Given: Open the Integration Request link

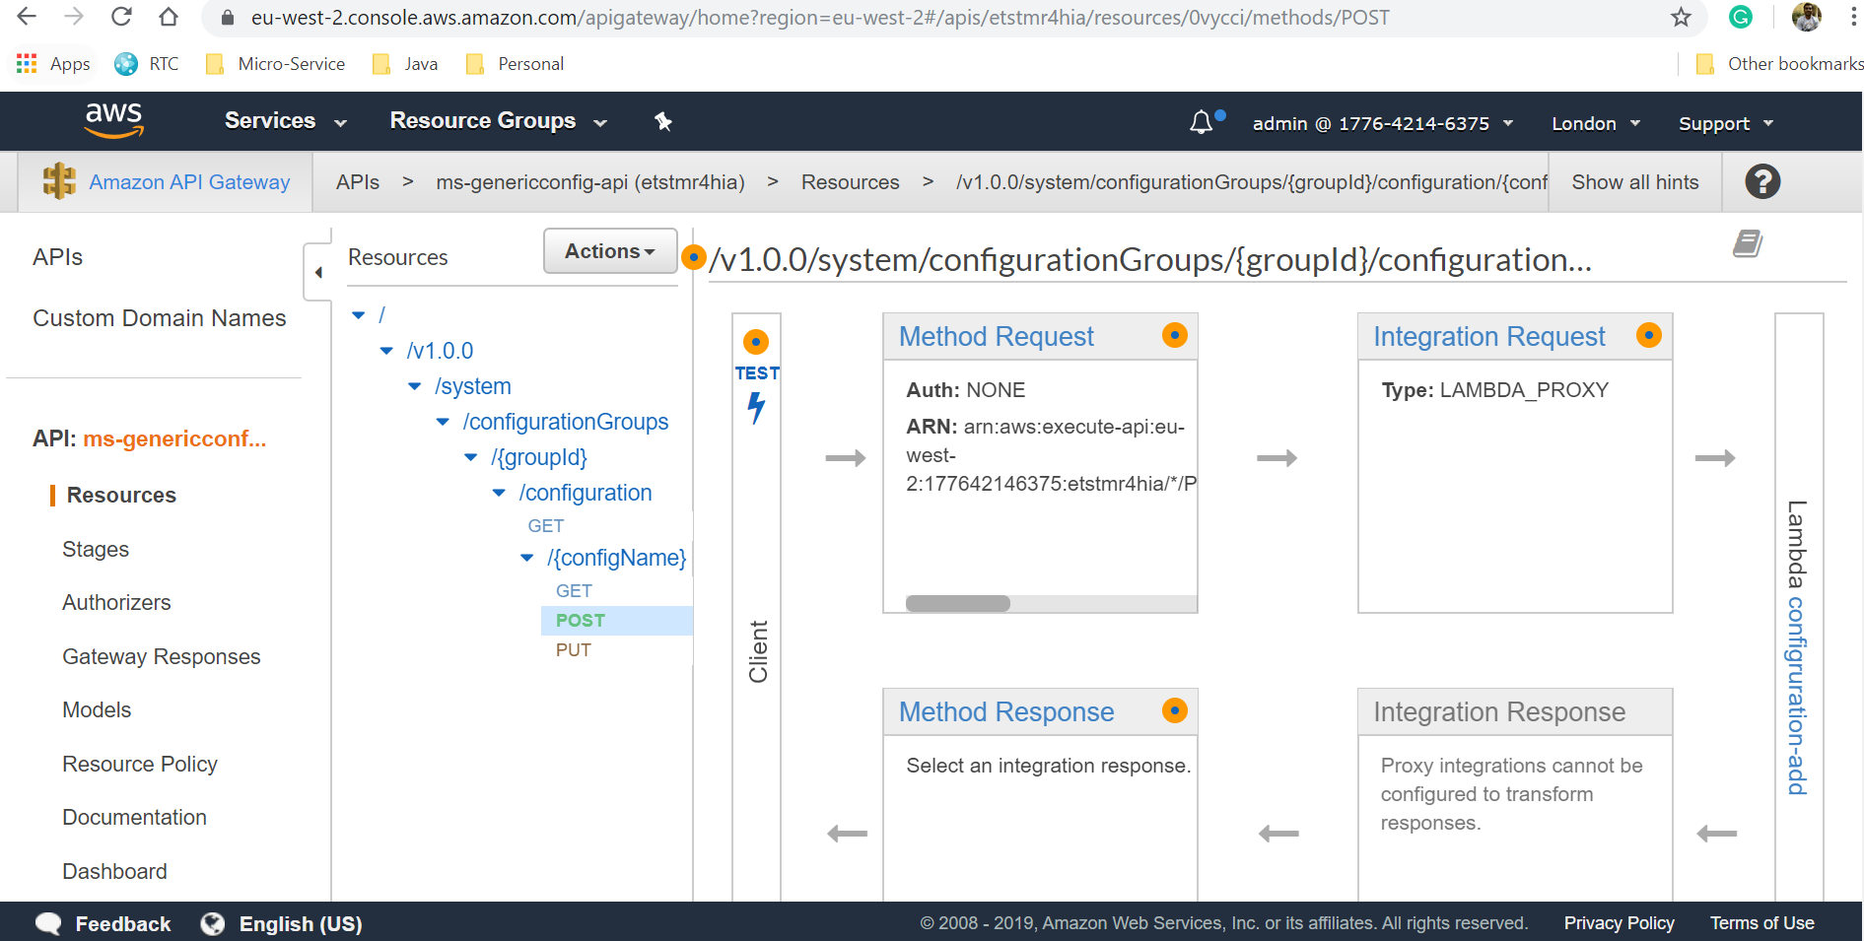Looking at the screenshot, I should (1488, 337).
